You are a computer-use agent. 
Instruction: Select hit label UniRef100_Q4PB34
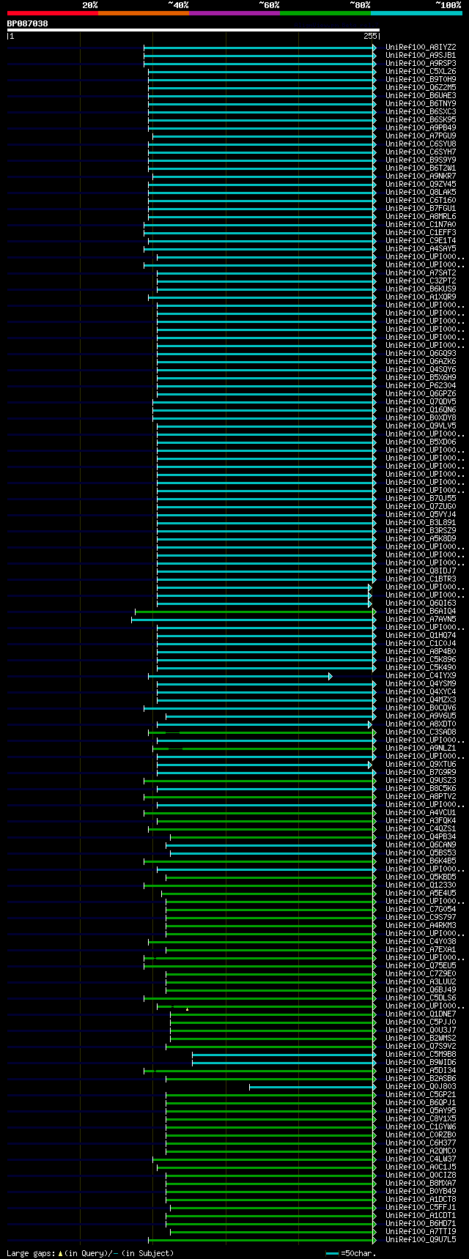click(421, 837)
